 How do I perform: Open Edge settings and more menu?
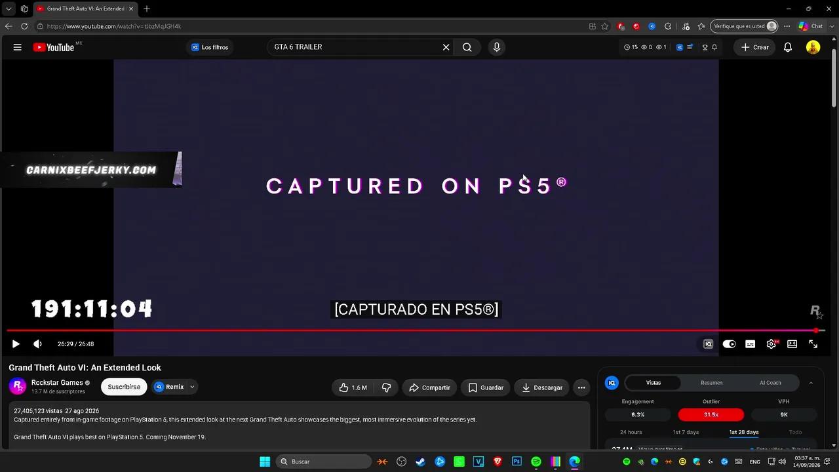[787, 26]
